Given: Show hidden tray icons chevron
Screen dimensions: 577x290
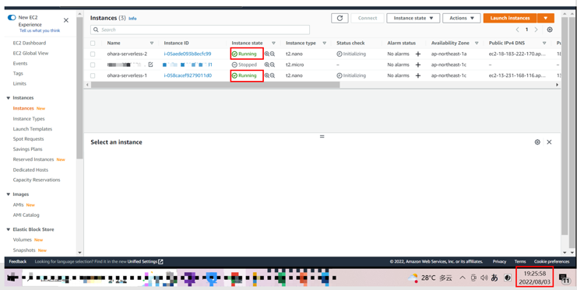Looking at the screenshot, I should 463,278.
